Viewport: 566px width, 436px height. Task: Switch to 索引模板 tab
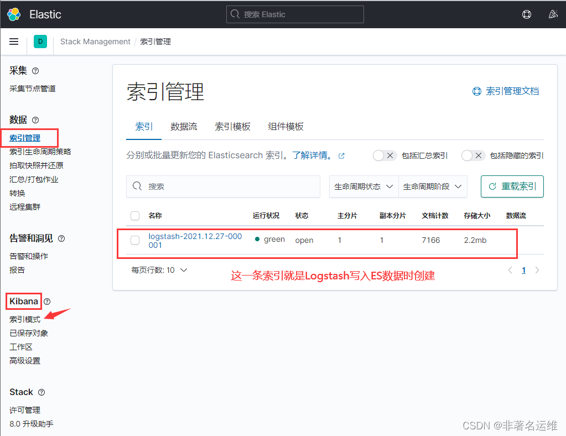click(x=232, y=127)
